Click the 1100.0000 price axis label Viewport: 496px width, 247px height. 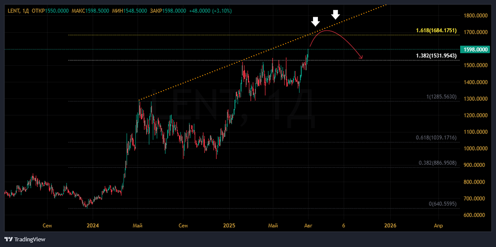tap(476, 132)
